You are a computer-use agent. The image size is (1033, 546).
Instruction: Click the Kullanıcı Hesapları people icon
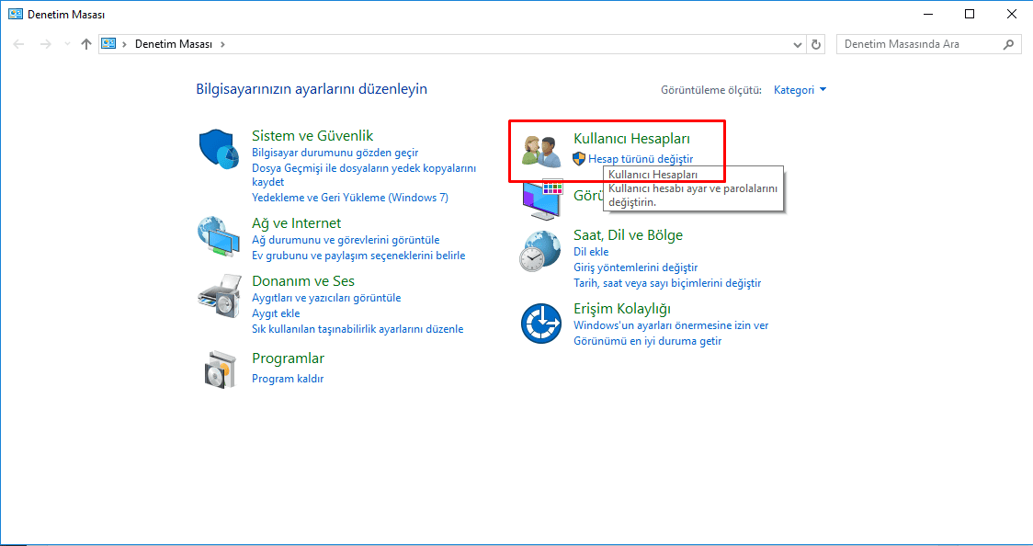pyautogui.click(x=541, y=151)
